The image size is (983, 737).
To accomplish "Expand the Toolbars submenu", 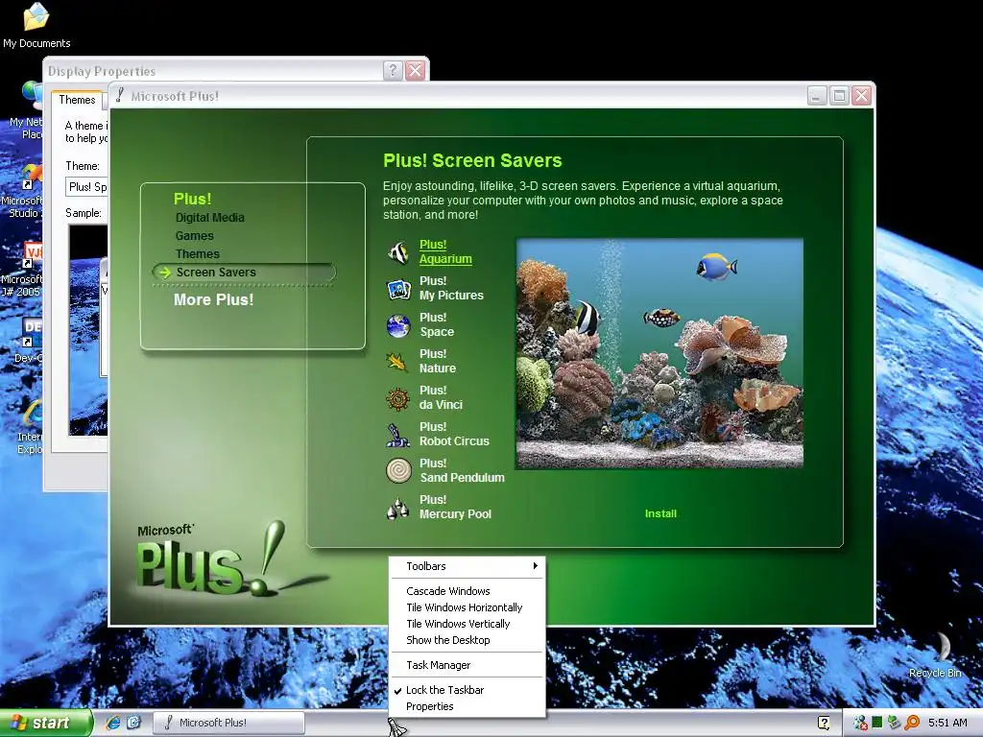I will [x=468, y=566].
